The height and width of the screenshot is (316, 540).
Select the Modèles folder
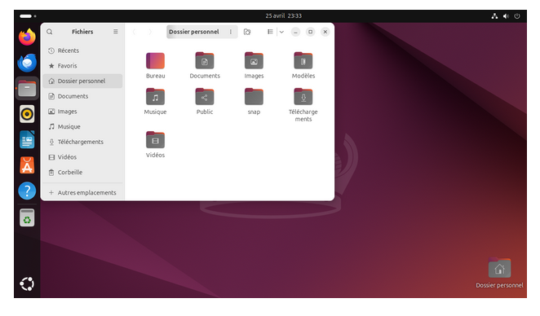303,61
